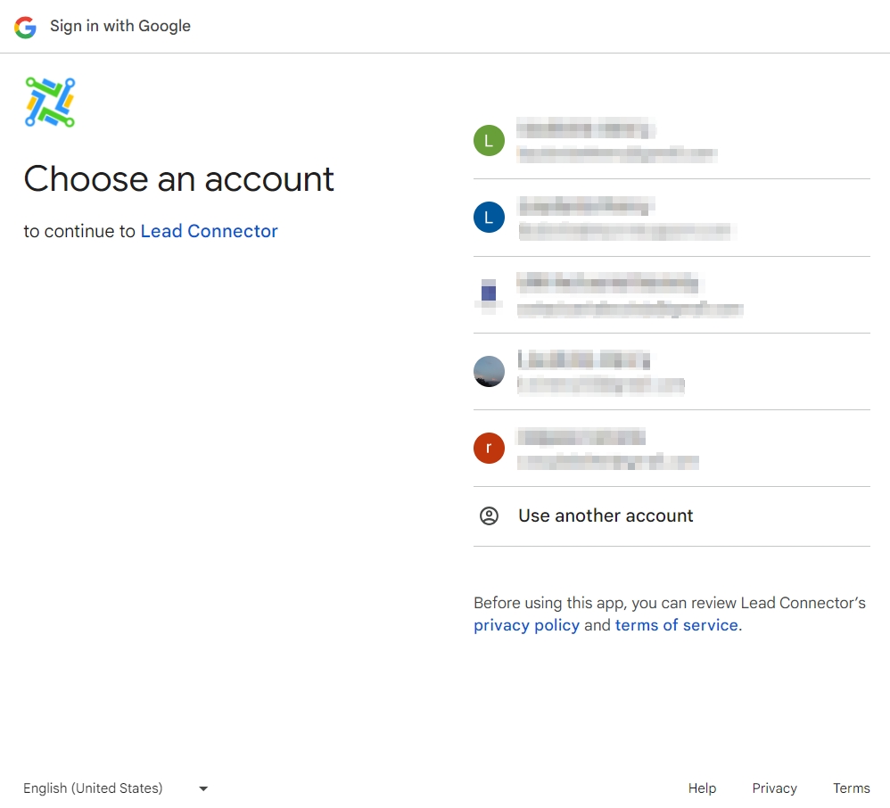
Task: Select the blue L avatar account
Action: [489, 217]
